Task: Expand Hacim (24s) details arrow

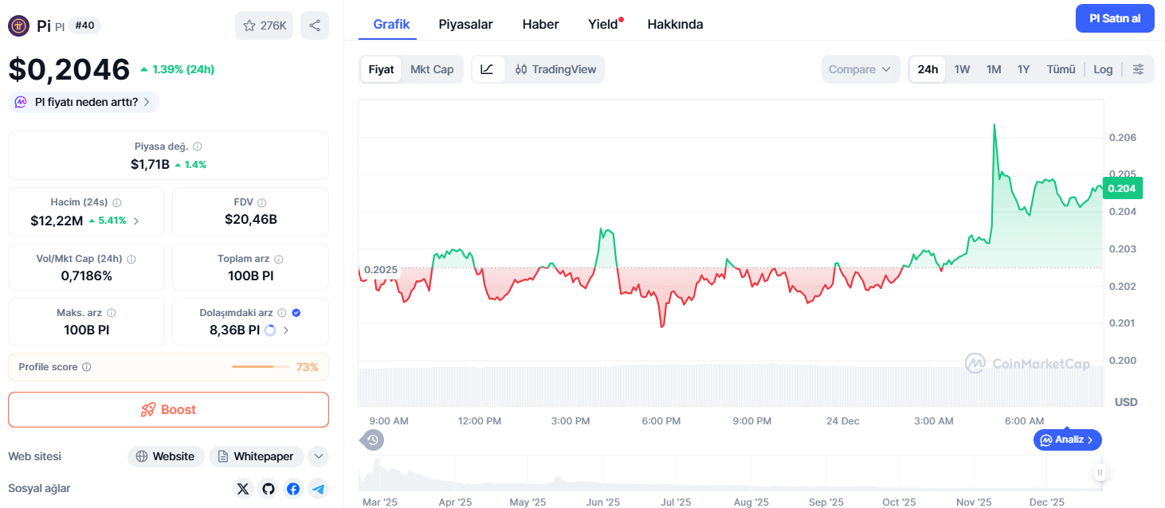Action: tap(136, 221)
